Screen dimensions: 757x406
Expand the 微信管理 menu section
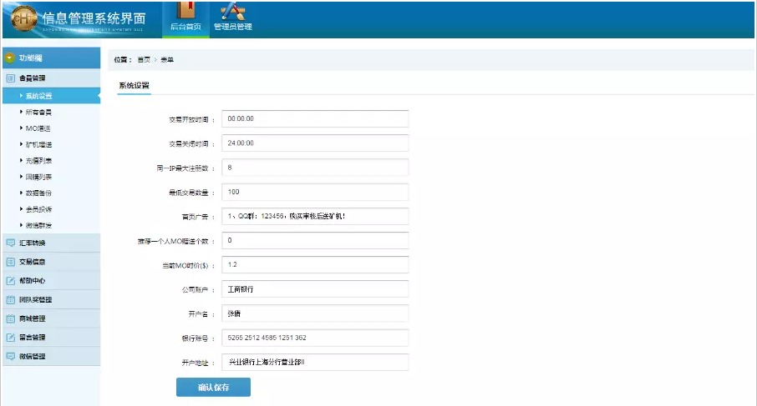[x=33, y=356]
